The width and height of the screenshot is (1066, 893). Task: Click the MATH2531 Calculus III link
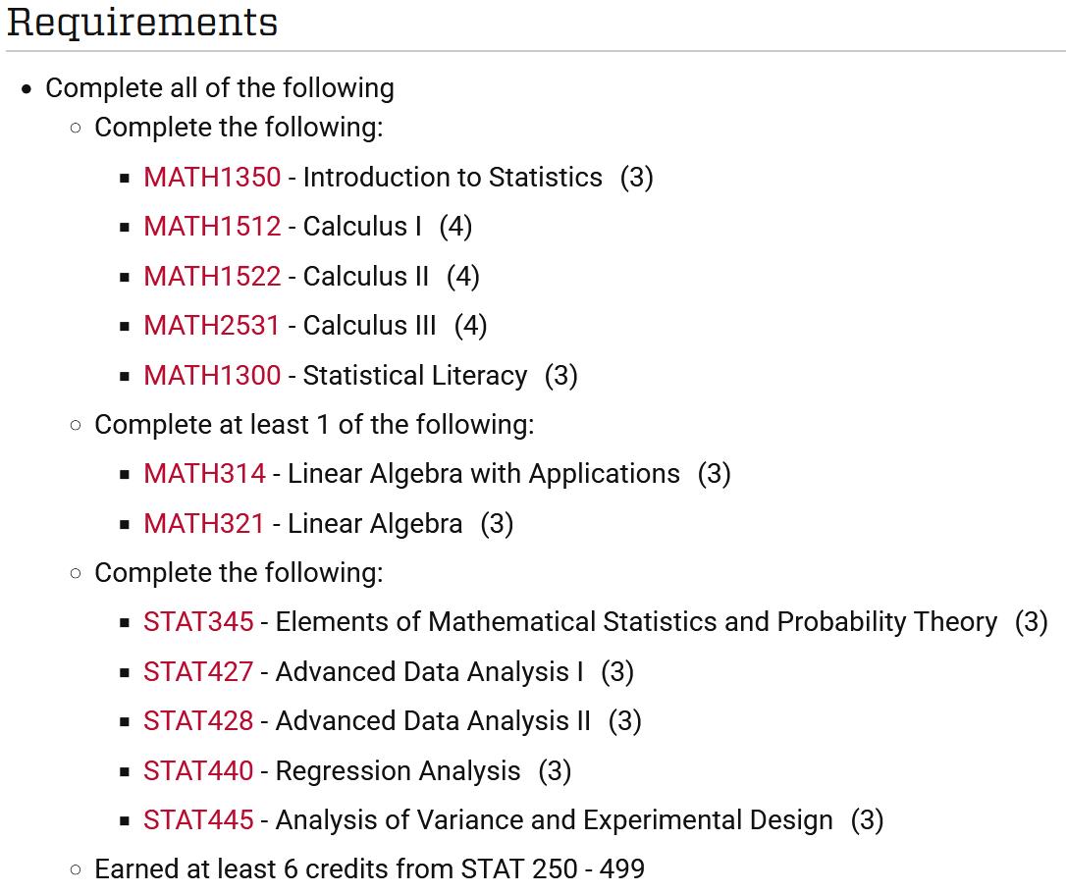[211, 326]
